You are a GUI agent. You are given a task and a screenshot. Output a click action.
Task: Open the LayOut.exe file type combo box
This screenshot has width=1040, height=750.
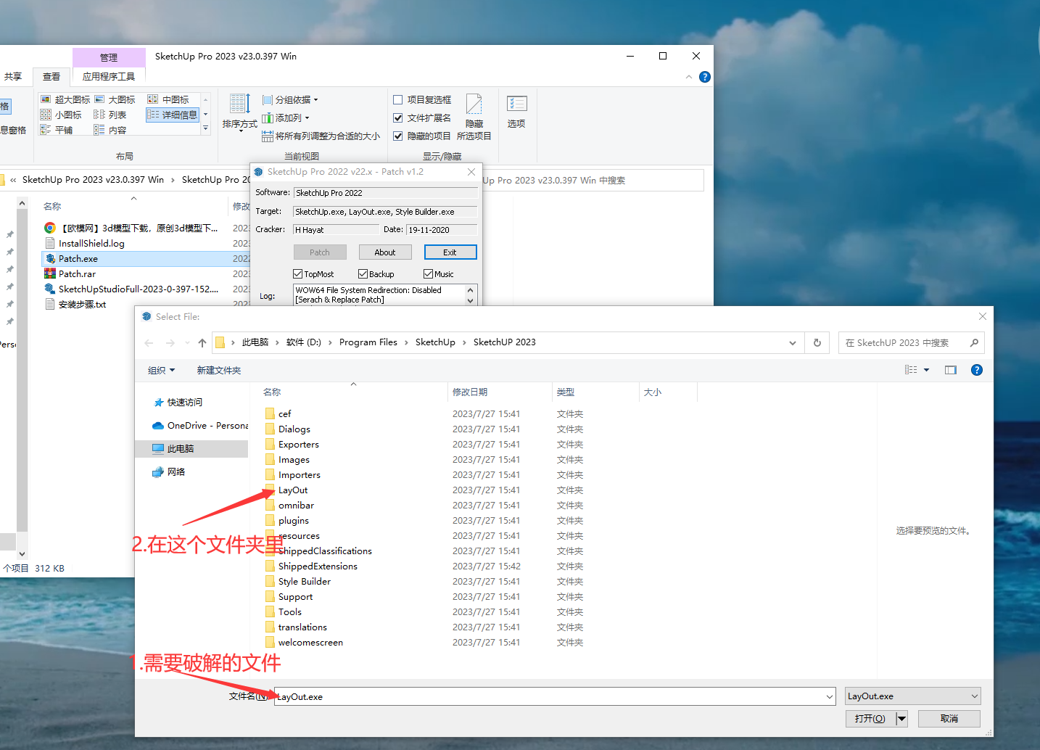coord(913,696)
